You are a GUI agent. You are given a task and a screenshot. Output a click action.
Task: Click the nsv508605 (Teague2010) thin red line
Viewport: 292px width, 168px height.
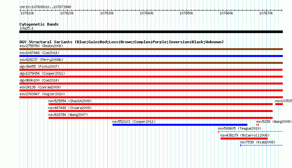250,132
